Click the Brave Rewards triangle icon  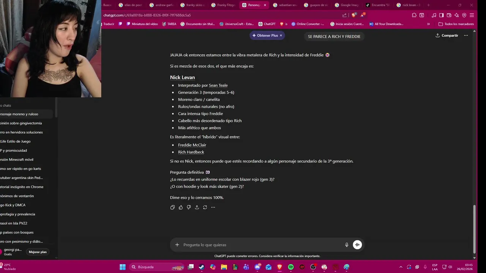tap(363, 15)
